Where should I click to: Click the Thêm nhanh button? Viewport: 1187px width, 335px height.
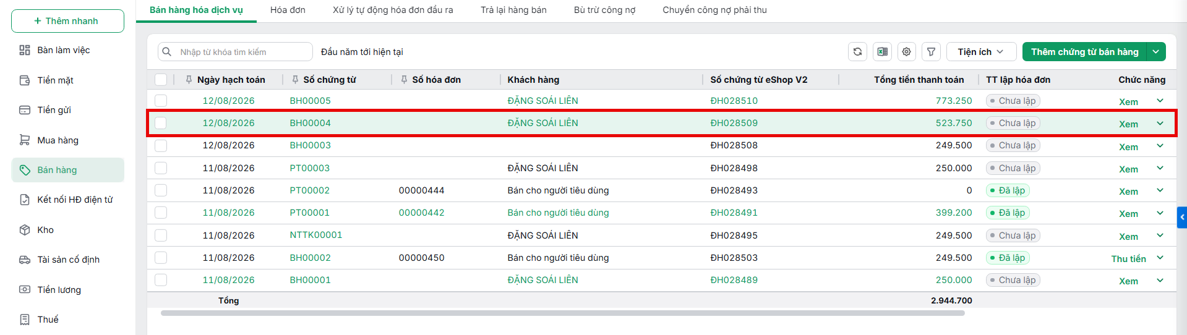67,21
